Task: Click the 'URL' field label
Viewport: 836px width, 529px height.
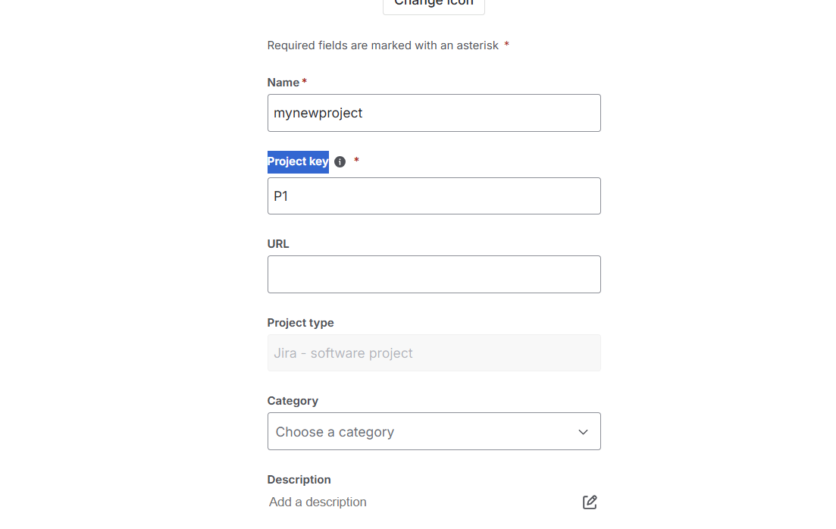Action: (x=278, y=244)
